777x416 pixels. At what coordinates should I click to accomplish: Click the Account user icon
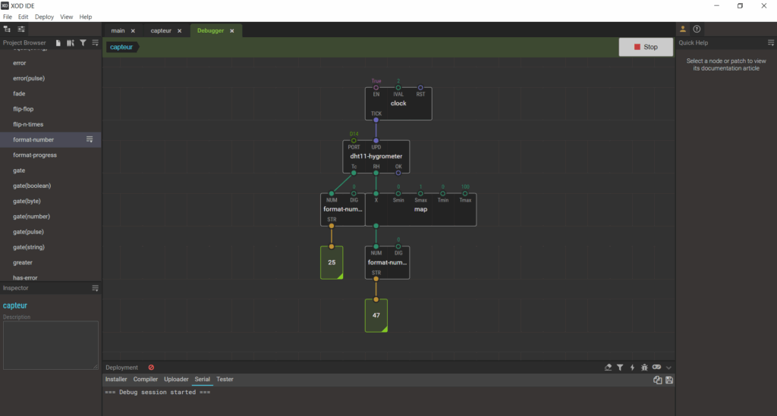click(683, 30)
